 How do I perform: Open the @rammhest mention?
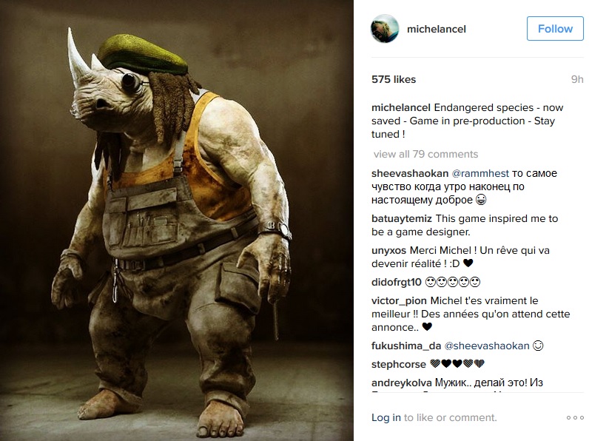480,173
